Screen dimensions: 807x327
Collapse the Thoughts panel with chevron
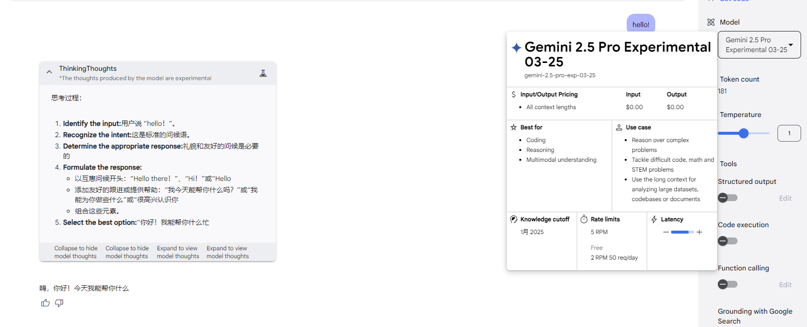pyautogui.click(x=49, y=72)
